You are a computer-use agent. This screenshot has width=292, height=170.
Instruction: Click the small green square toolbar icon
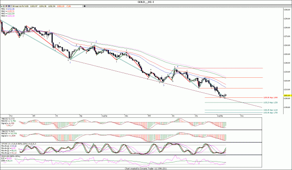pos(2,7)
